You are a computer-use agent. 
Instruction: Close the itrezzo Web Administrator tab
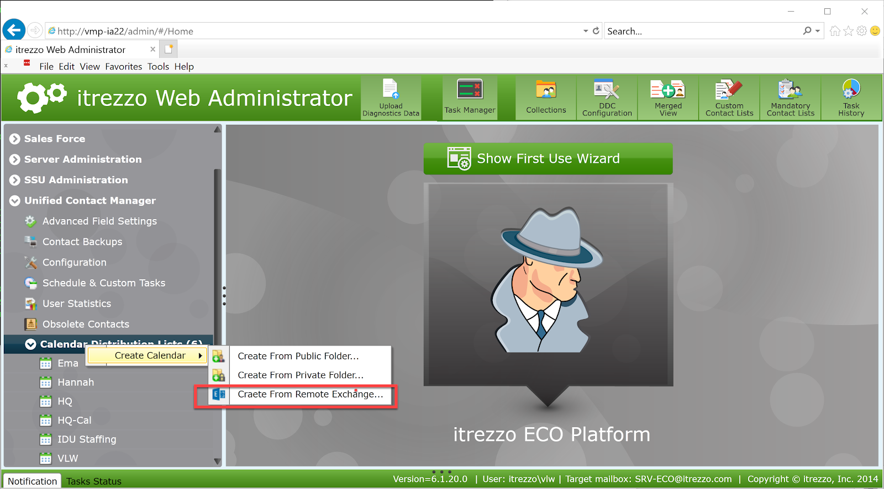pos(153,49)
